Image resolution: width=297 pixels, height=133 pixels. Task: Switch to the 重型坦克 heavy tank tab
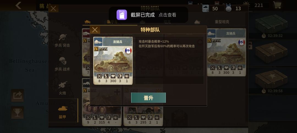click(222, 22)
